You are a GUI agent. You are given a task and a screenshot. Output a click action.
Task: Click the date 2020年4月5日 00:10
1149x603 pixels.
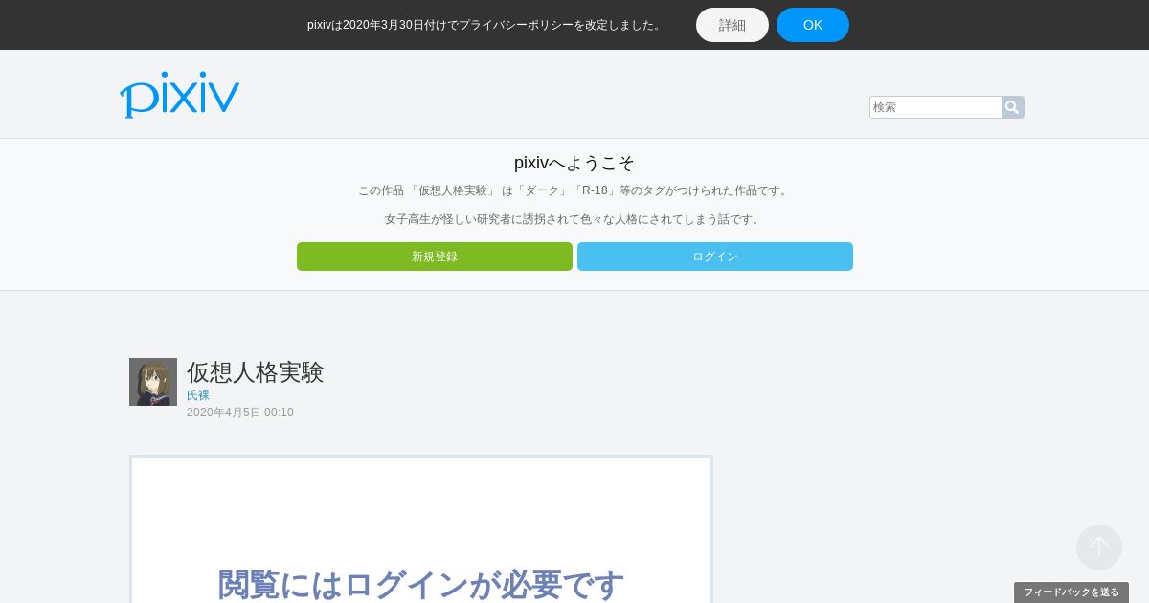[240, 413]
